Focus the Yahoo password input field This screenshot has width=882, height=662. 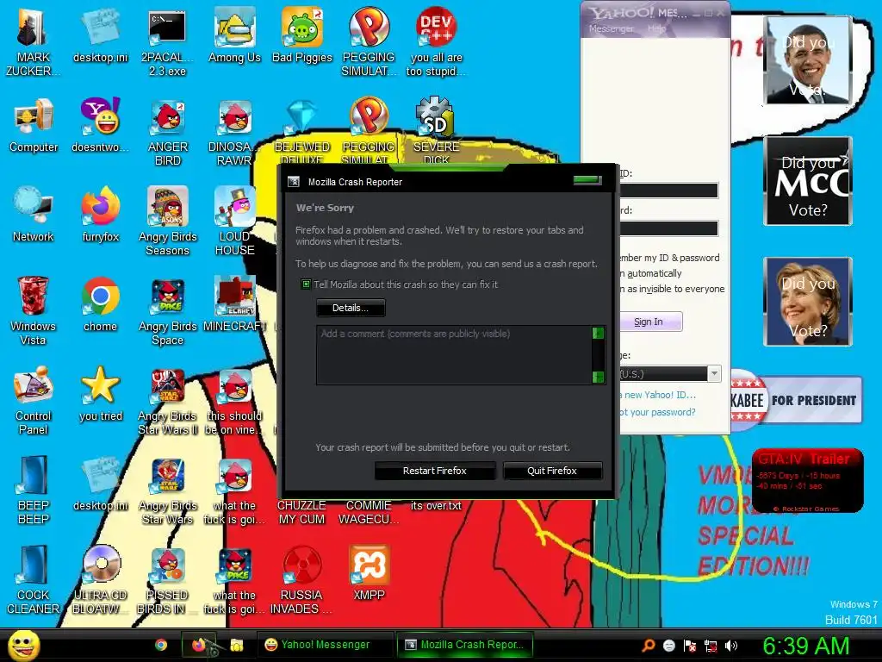[668, 228]
